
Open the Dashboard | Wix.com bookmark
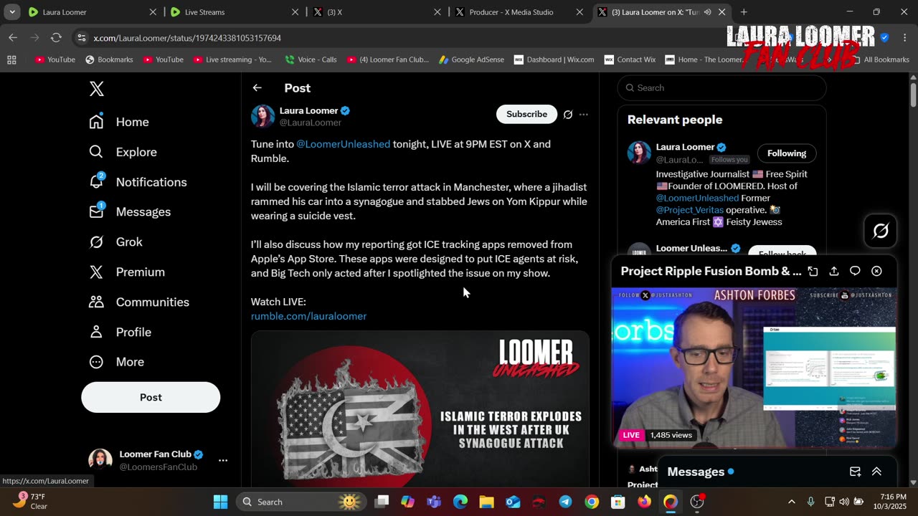(554, 59)
